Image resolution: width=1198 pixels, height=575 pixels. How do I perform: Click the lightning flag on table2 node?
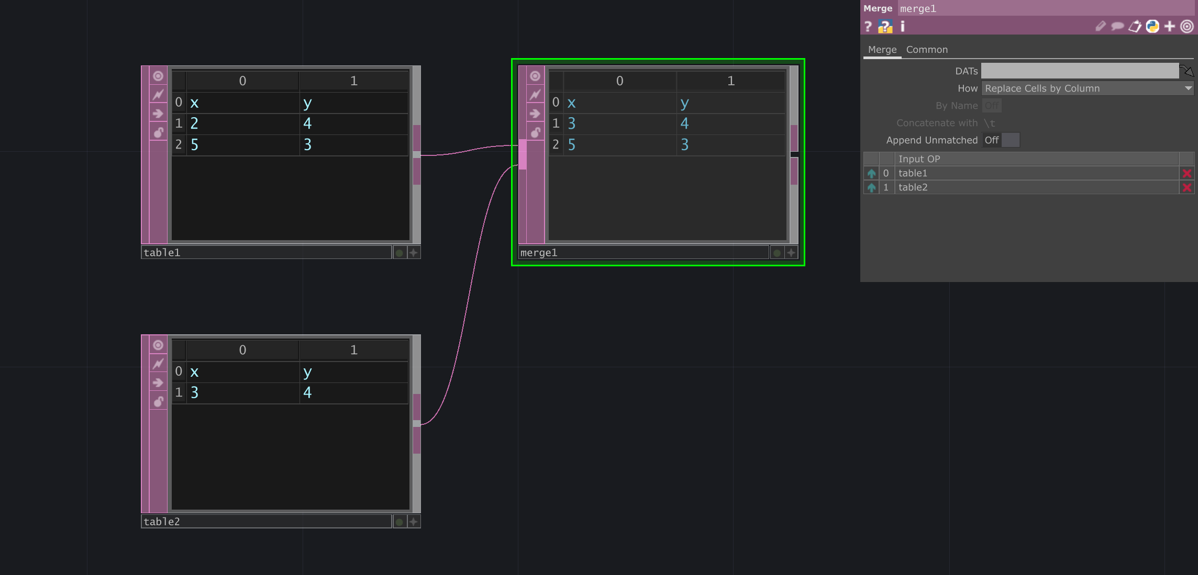pos(159,363)
